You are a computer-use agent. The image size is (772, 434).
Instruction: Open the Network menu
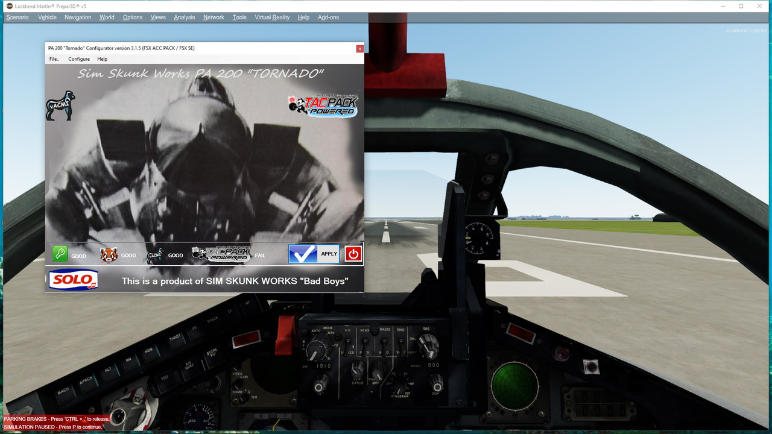point(214,17)
